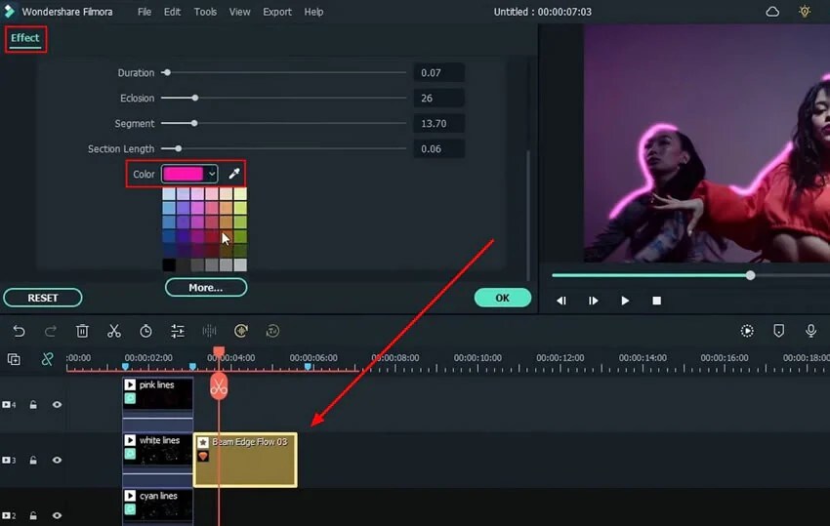Click the Section Length slider handle
Image resolution: width=830 pixels, height=526 pixels.
179,148
